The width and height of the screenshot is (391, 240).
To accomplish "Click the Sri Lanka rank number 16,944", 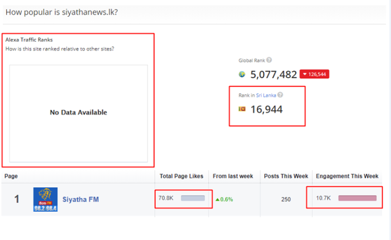I will click(x=266, y=109).
